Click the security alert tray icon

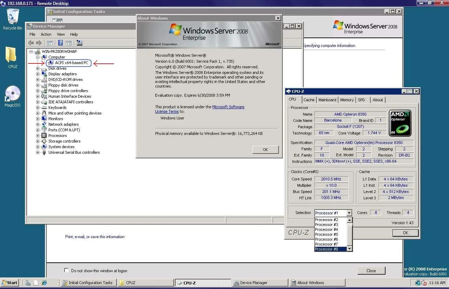tap(424, 283)
